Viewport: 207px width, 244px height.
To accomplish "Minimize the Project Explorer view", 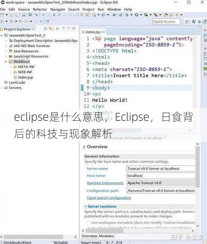I will point(69,28).
